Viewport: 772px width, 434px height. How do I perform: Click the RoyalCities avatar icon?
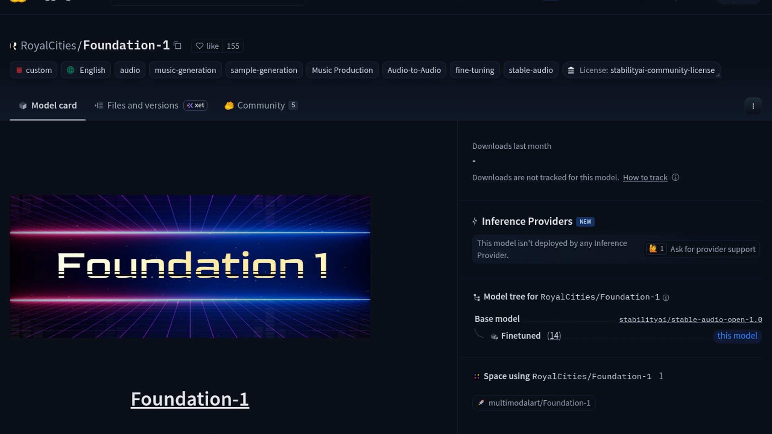(x=13, y=46)
